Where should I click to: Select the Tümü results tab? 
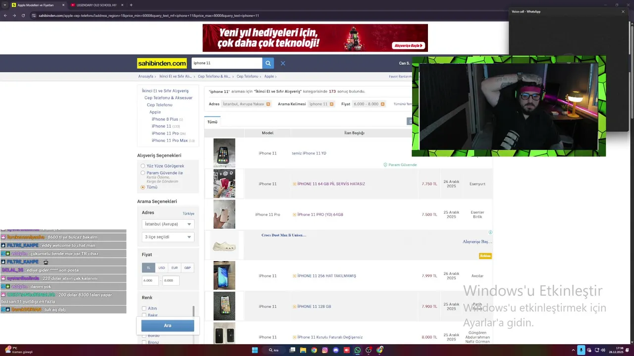[x=212, y=122]
